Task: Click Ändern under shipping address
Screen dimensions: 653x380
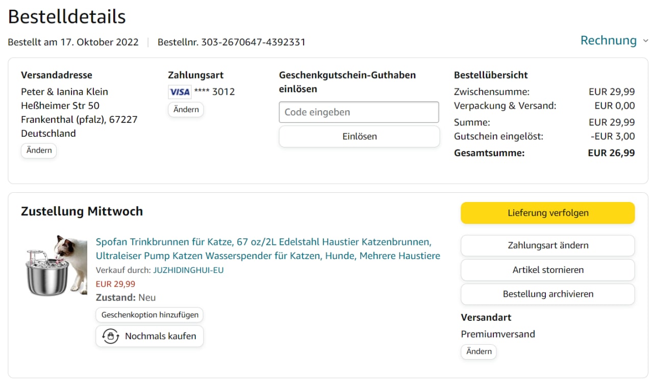Action: [39, 150]
